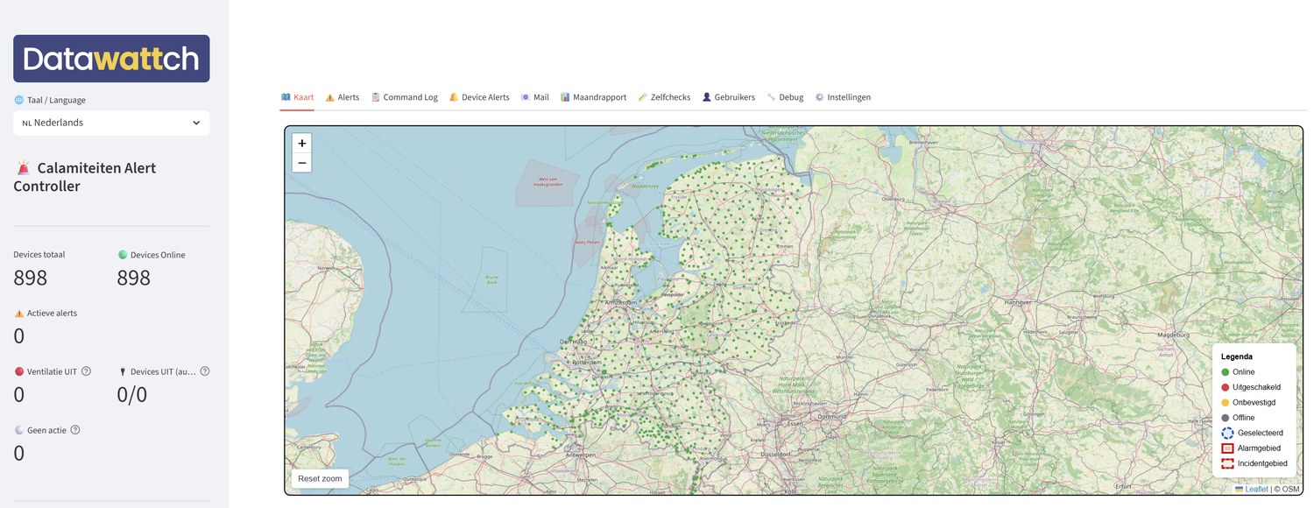
Task: Open the OSM attribution link
Action: pyautogui.click(x=1290, y=490)
